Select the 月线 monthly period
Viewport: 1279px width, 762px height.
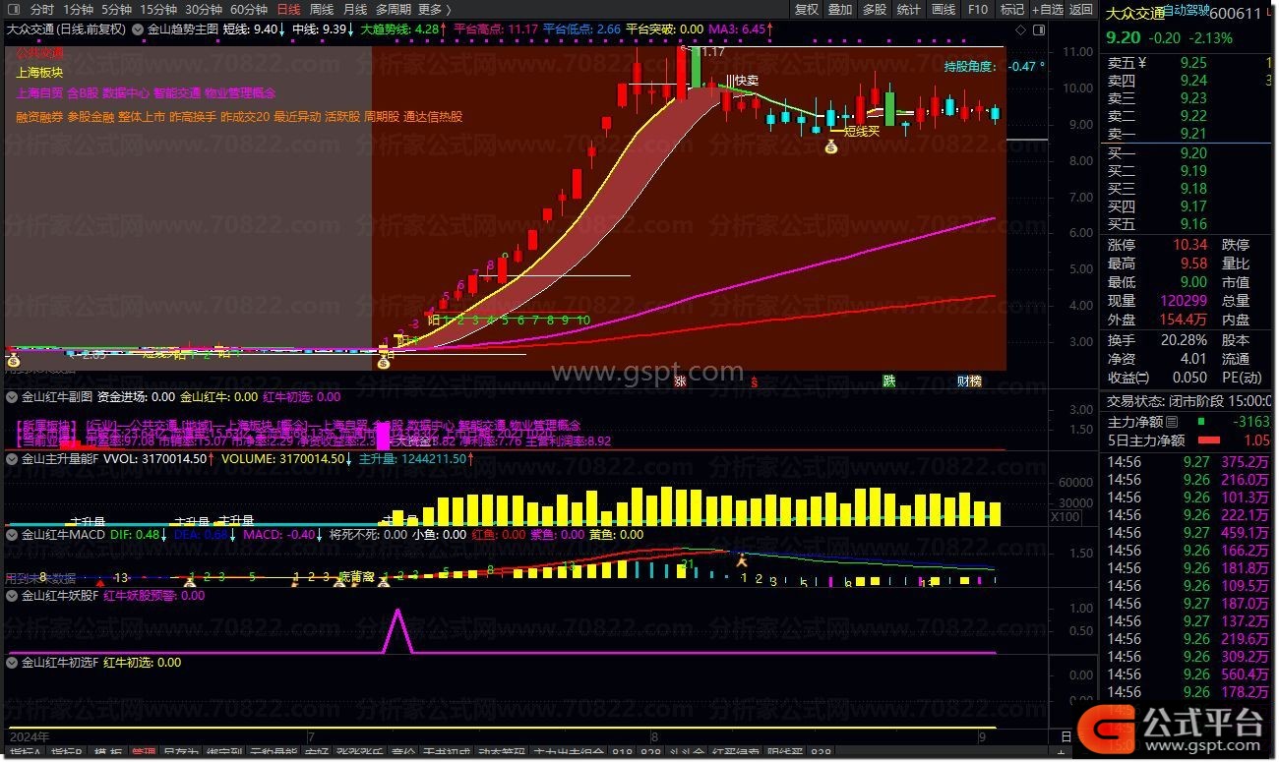[355, 9]
